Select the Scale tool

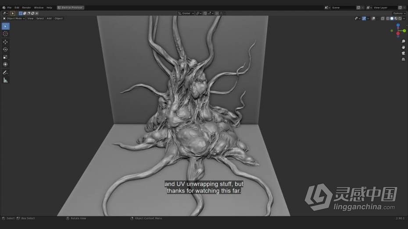(x=5, y=57)
